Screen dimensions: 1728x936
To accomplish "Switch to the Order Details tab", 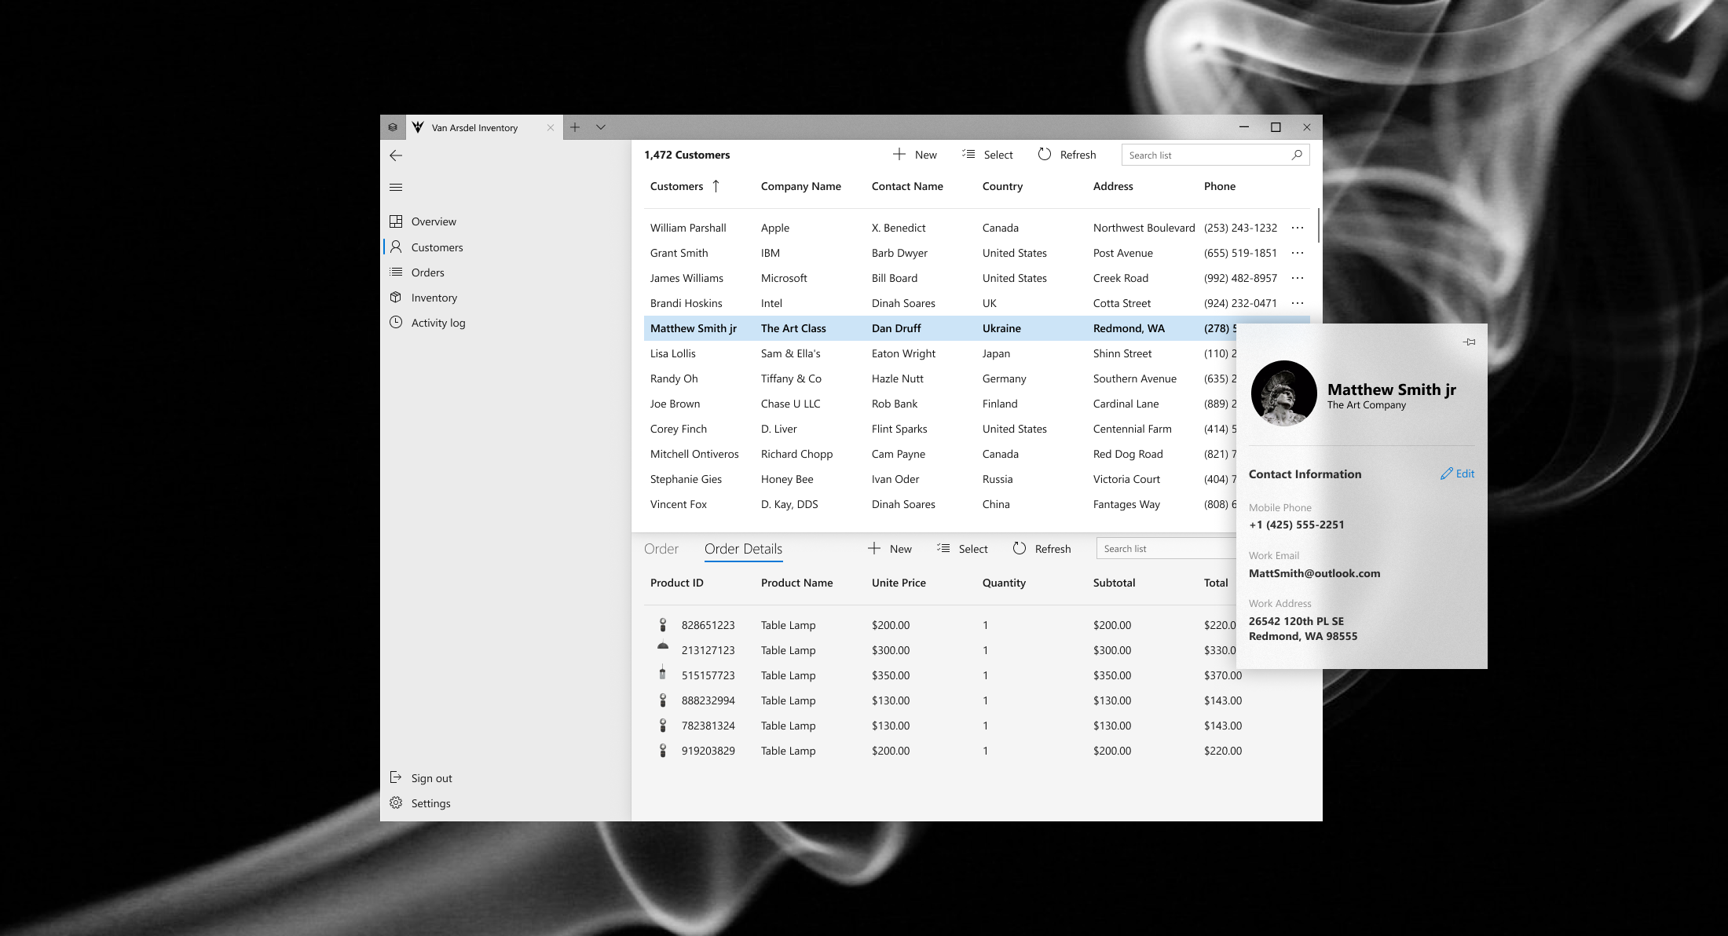I will (743, 549).
